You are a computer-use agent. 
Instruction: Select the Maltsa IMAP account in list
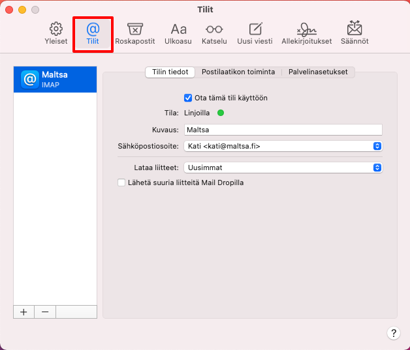point(55,79)
